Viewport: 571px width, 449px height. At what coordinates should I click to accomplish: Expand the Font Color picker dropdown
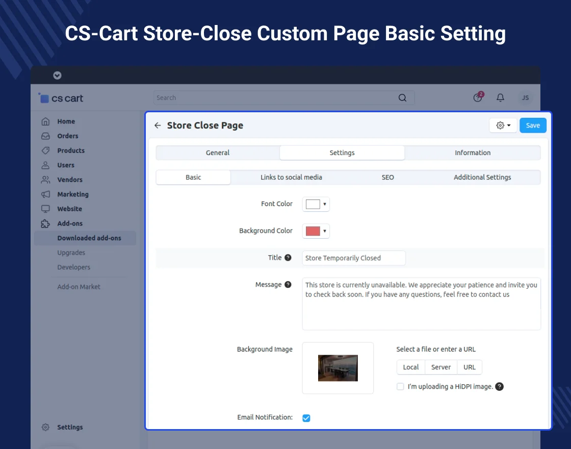click(316, 204)
